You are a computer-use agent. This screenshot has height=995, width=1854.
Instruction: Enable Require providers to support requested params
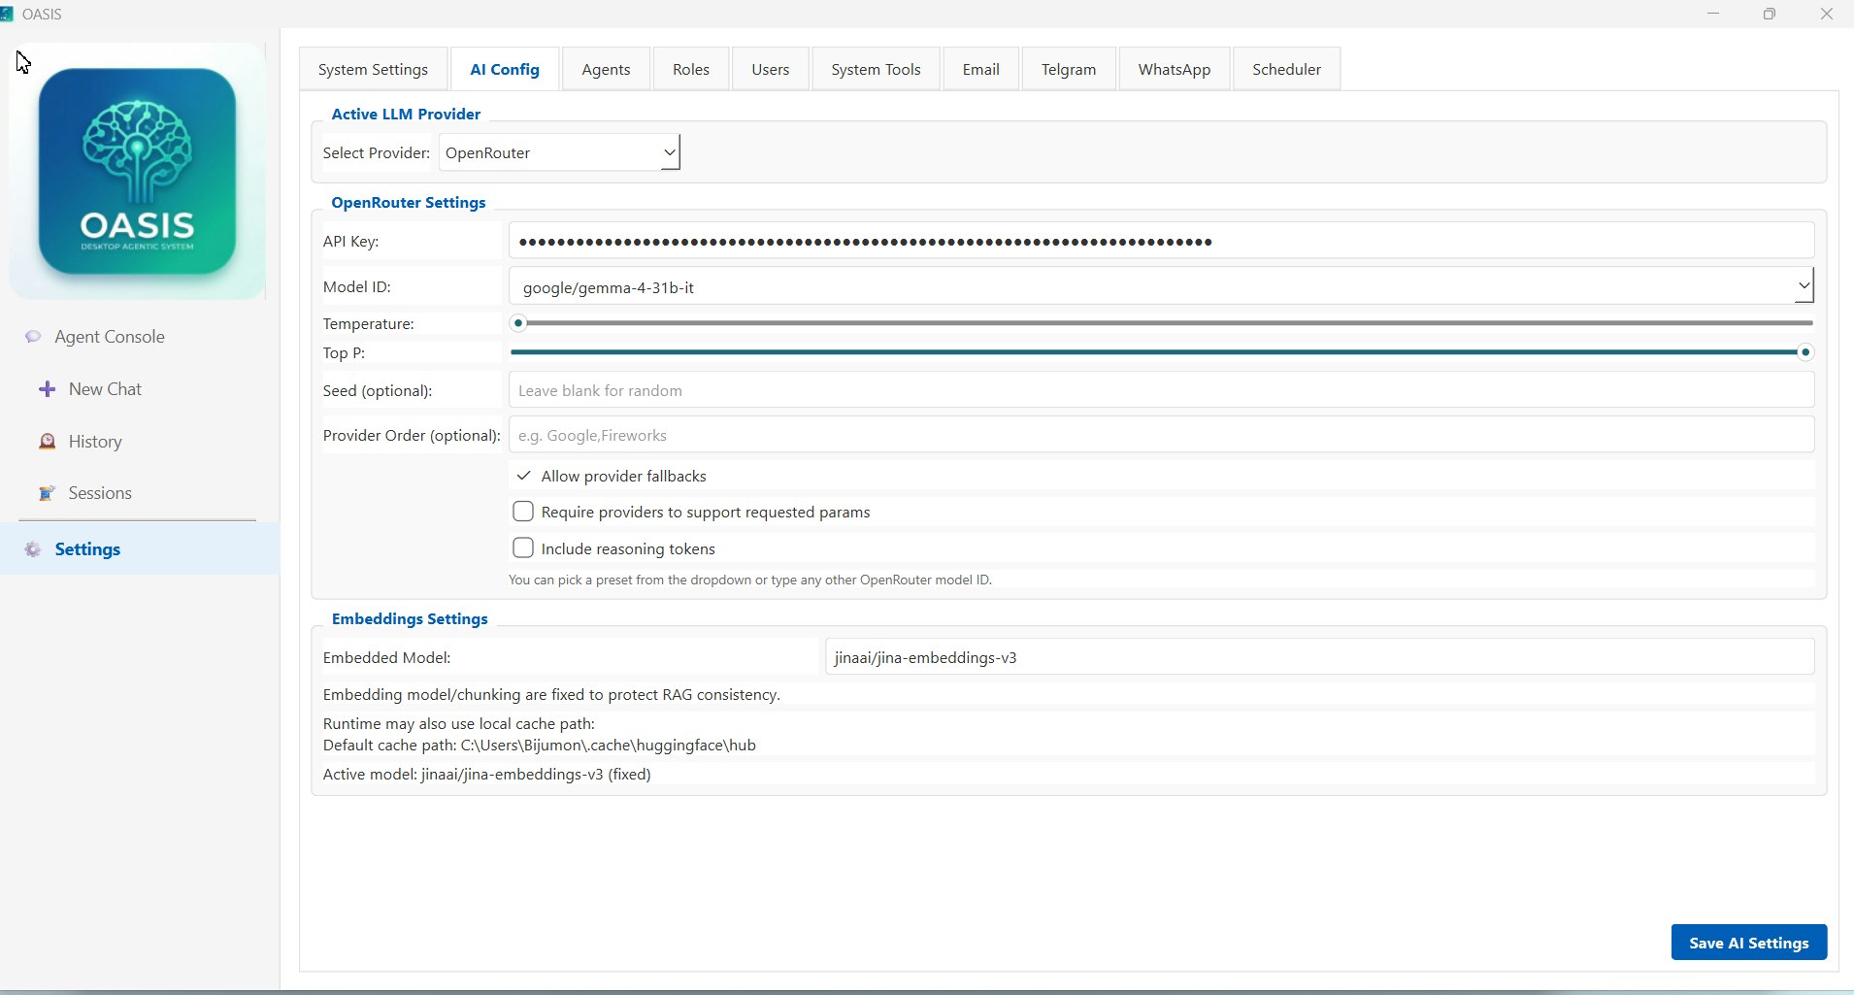tap(523, 512)
